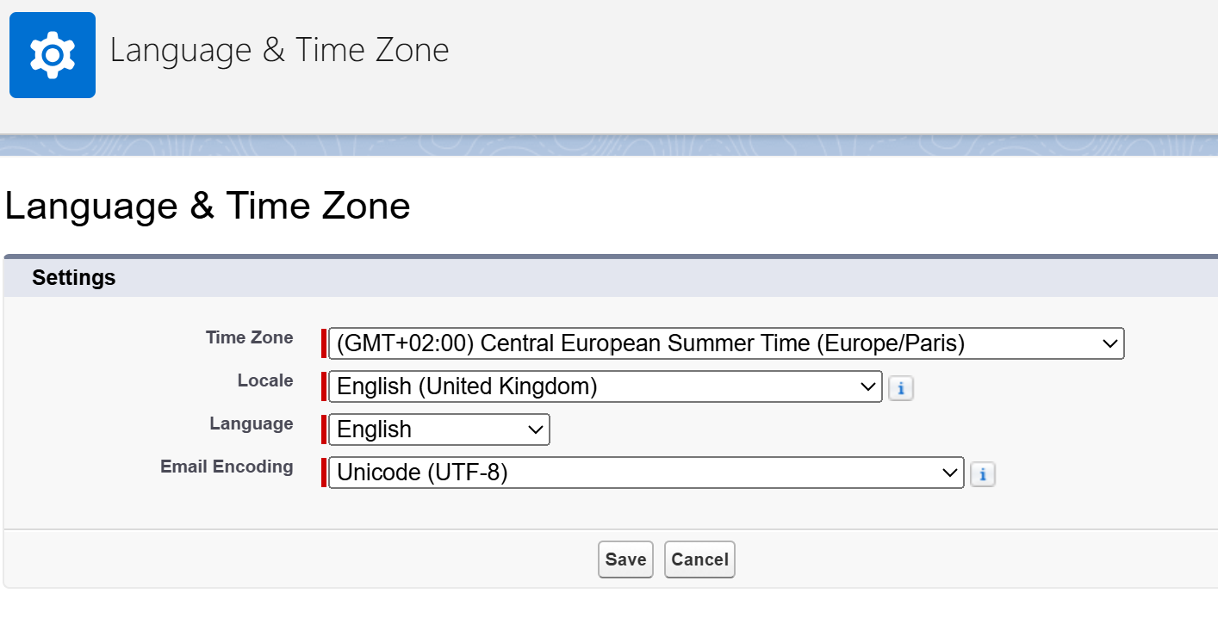The image size is (1218, 618).
Task: Click the Language field label
Action: click(x=251, y=423)
